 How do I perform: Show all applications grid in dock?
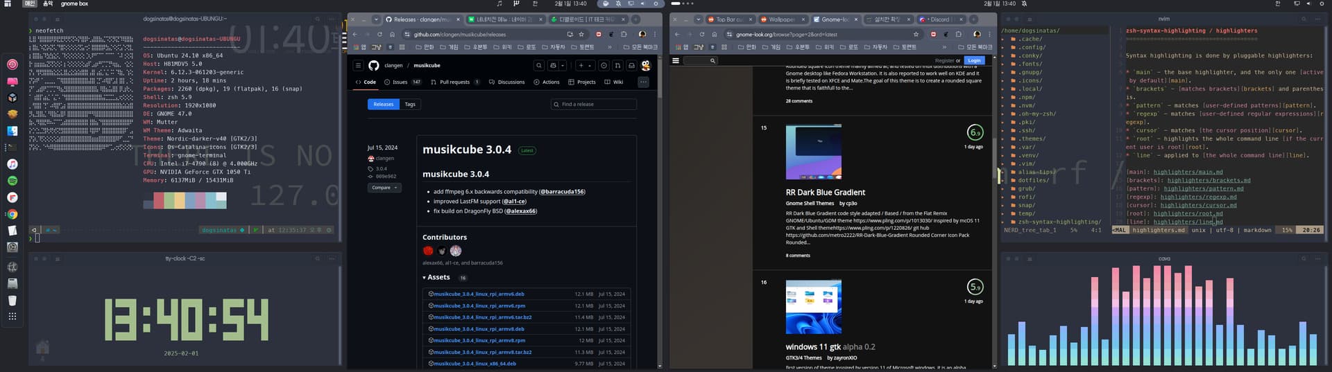12,317
